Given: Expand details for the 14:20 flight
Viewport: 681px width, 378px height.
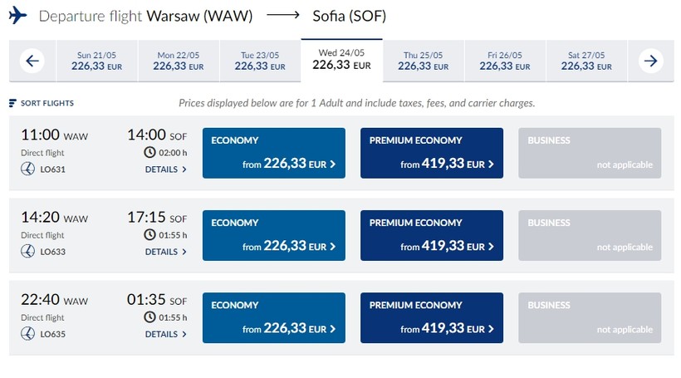Looking at the screenshot, I should click(x=165, y=252).
